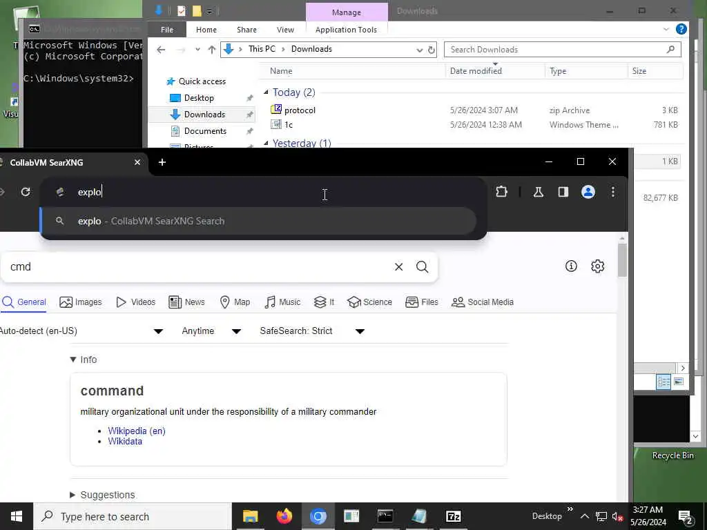The height and width of the screenshot is (530, 707).
Task: Open Chrome Labs flask icon
Action: coord(538,192)
